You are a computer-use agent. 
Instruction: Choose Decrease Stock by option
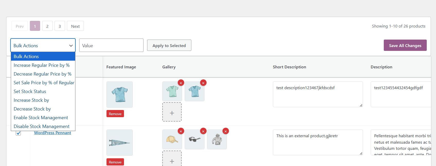(32, 109)
